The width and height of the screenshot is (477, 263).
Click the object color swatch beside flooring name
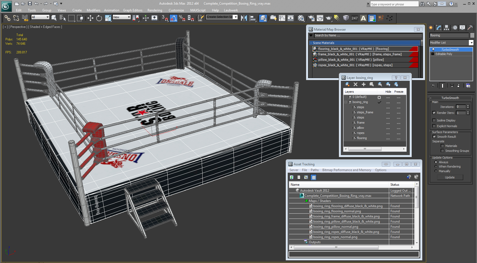pyautogui.click(x=472, y=35)
